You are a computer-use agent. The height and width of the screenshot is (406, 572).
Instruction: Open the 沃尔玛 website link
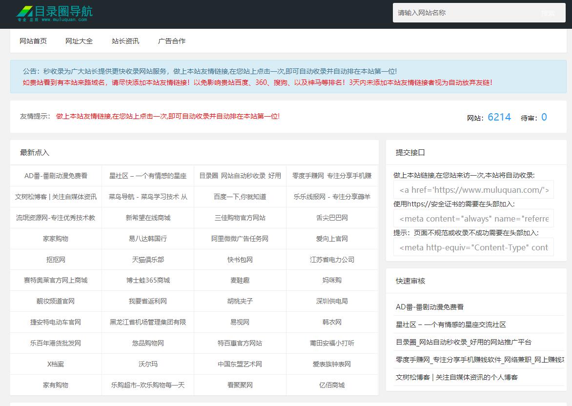148,364
